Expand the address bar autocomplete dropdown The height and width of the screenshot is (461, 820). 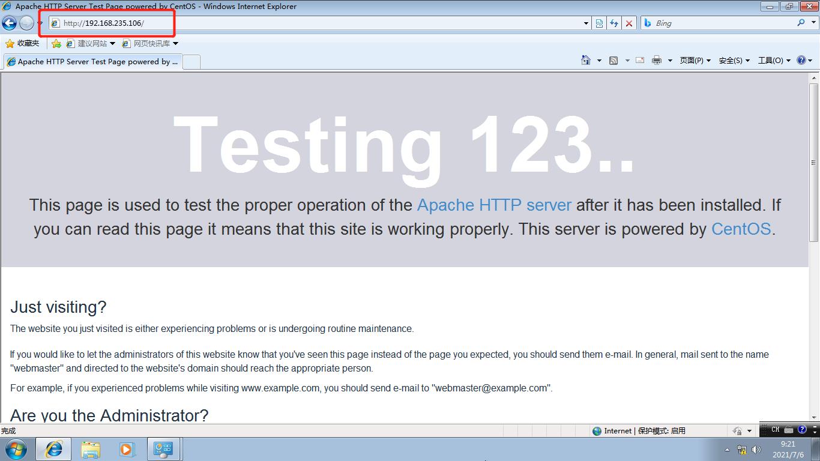[586, 23]
